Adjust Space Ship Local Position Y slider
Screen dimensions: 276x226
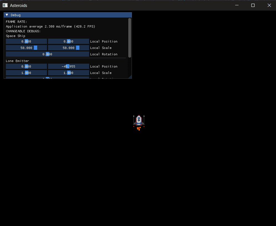(x=69, y=41)
